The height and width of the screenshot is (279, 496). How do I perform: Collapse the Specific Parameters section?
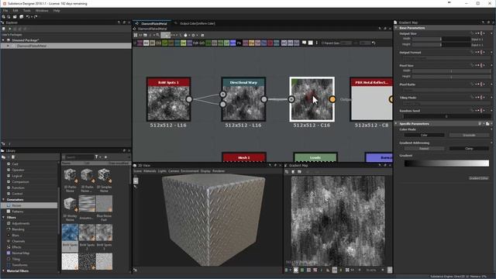pyautogui.click(x=396, y=124)
